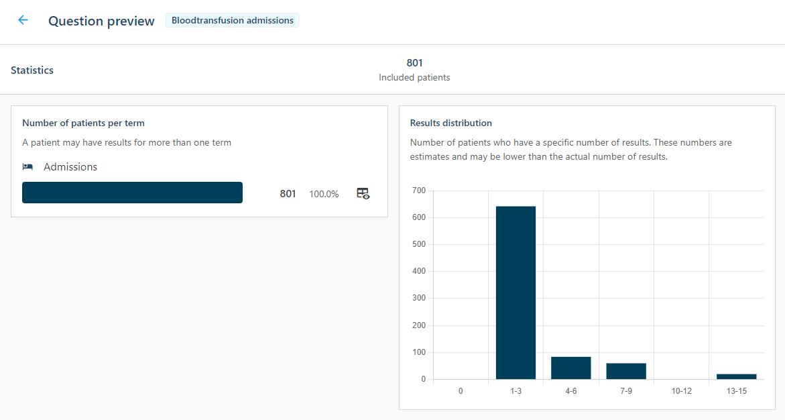785x420 pixels.
Task: Click the bed icon beside Admissions
Action: [x=28, y=167]
